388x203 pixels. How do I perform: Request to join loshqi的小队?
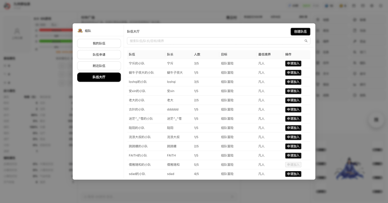coord(293,82)
